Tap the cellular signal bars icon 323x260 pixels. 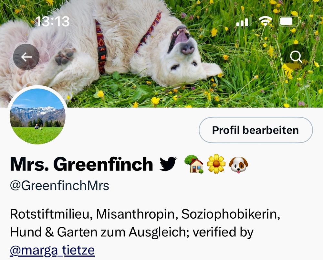244,22
